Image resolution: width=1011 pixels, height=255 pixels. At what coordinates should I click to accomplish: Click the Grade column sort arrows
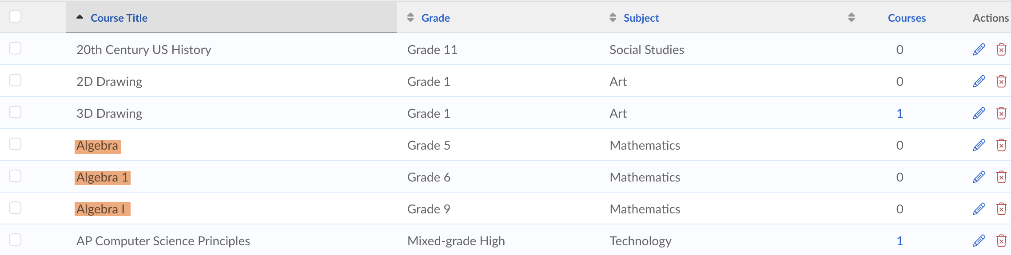(x=410, y=18)
